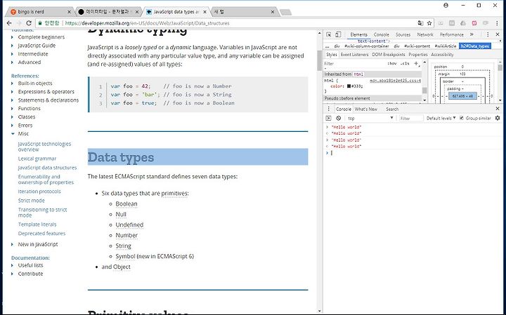
Task: Click the box model content size
Action: click(462, 96)
